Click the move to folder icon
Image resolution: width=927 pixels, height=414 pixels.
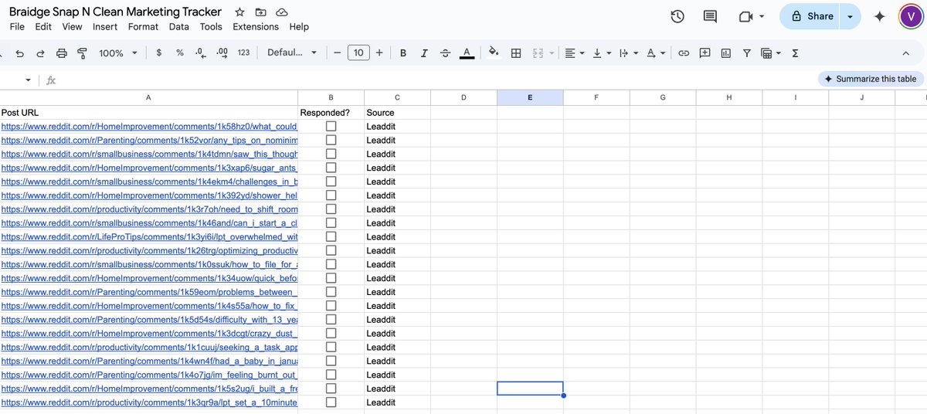261,12
